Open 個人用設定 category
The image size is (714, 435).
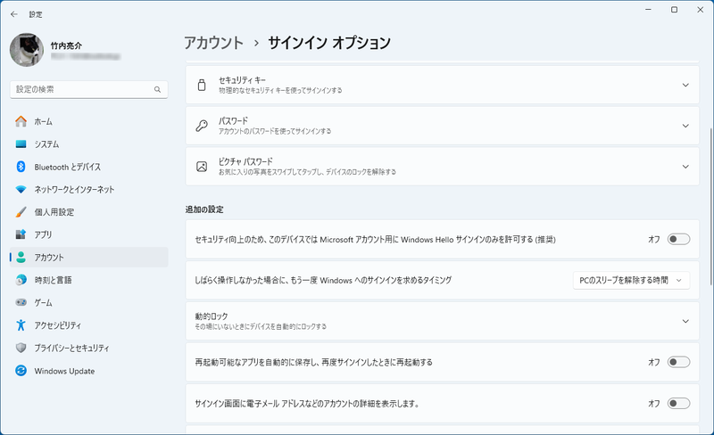88,212
